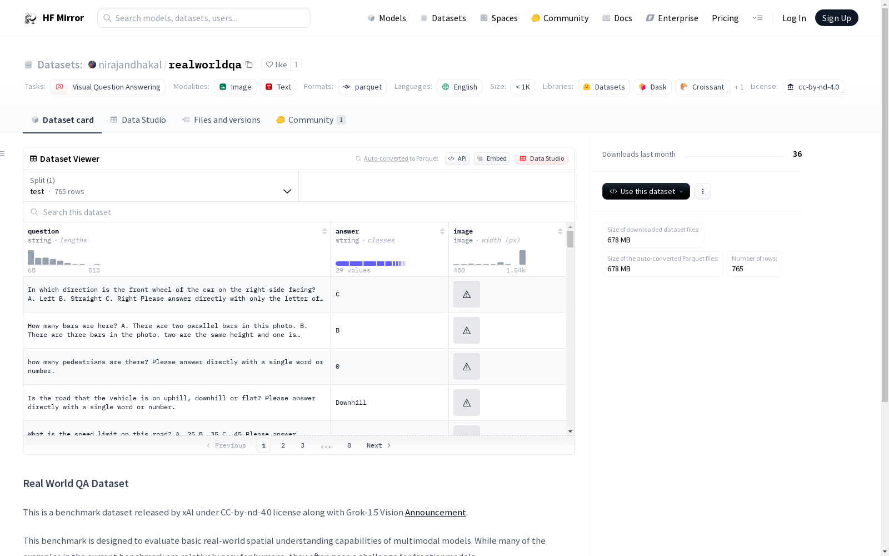Click the HF Mirror logo icon
The width and height of the screenshot is (889, 556).
click(31, 18)
